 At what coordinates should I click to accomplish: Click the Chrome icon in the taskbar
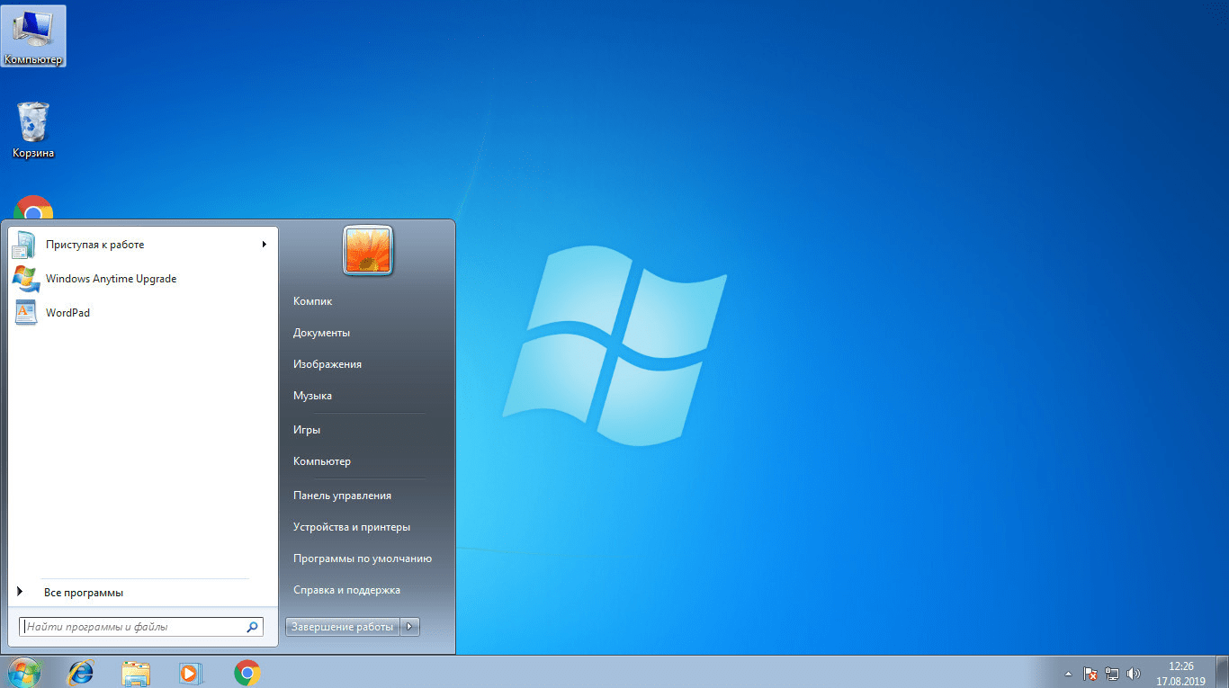point(247,672)
